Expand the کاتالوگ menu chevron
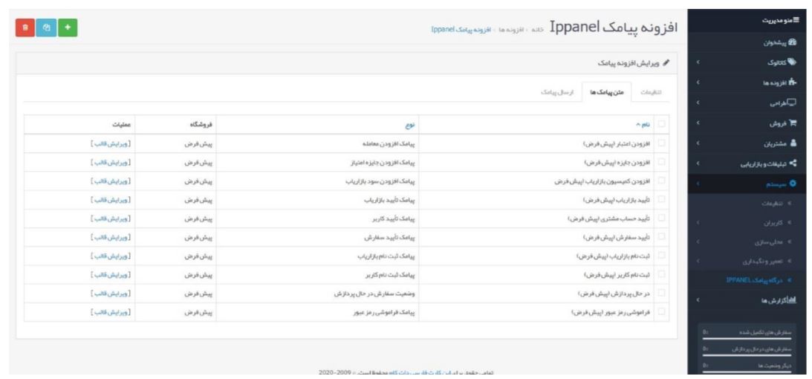 pyautogui.click(x=698, y=62)
